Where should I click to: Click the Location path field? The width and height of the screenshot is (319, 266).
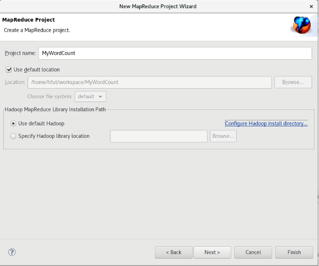pos(150,82)
